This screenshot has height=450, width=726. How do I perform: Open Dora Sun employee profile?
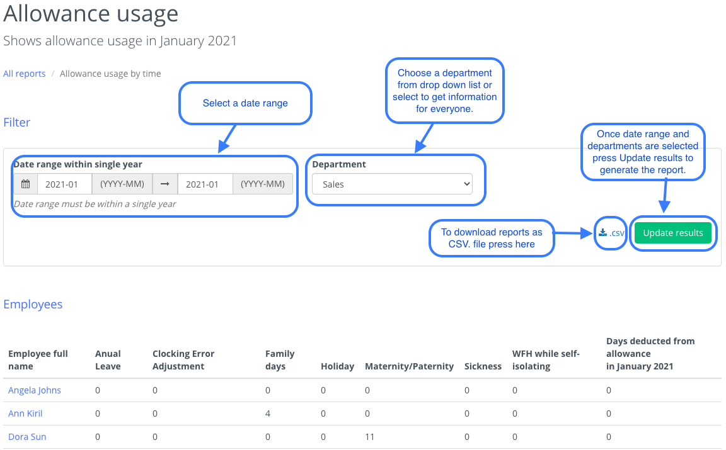[x=27, y=437]
